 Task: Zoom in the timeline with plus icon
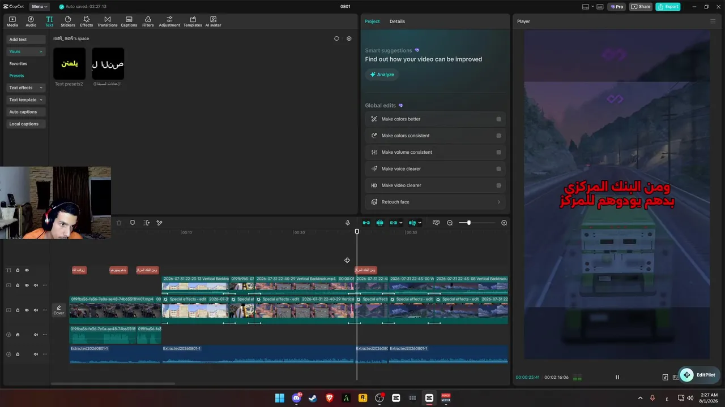[x=504, y=223]
